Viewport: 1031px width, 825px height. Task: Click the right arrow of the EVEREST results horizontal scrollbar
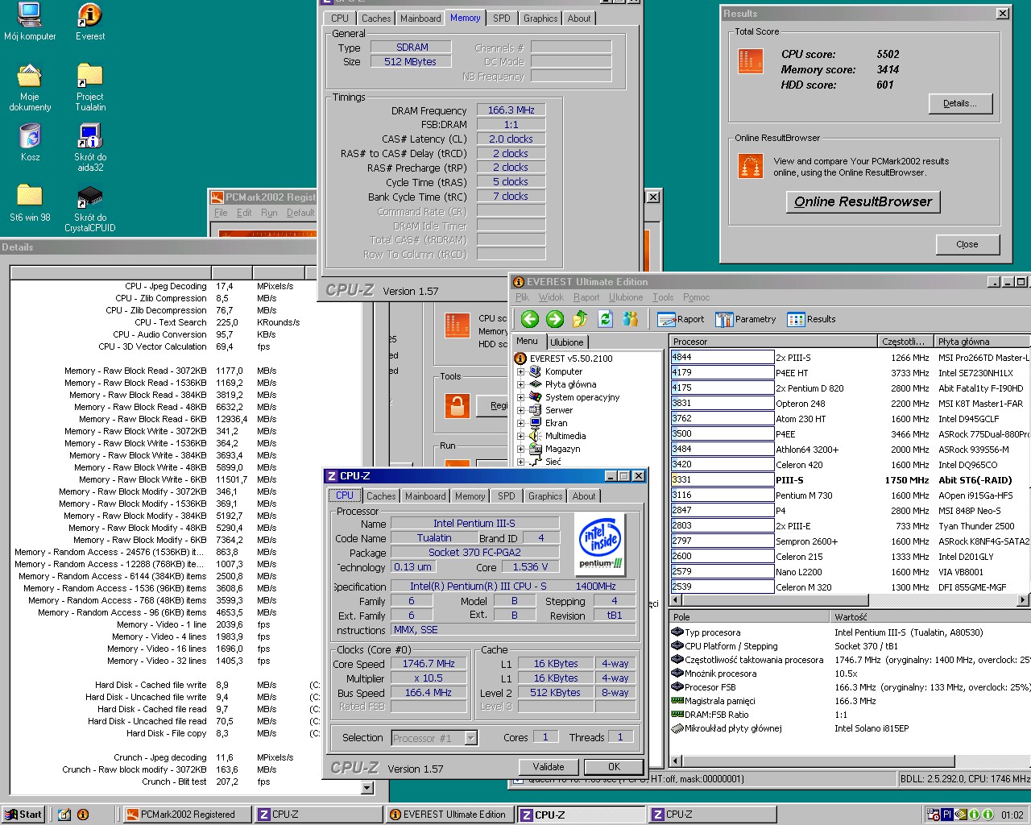point(1024,599)
